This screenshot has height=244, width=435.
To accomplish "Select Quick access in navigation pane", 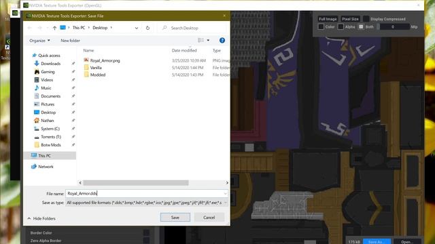I will click(x=49, y=56).
